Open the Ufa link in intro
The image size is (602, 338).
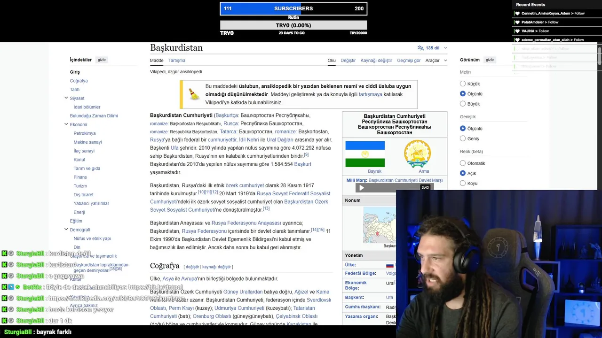click(x=174, y=148)
